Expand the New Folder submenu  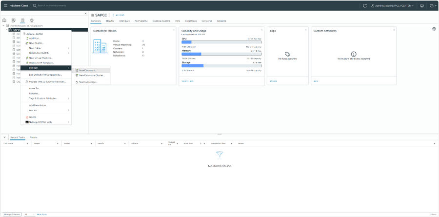click(x=46, y=48)
